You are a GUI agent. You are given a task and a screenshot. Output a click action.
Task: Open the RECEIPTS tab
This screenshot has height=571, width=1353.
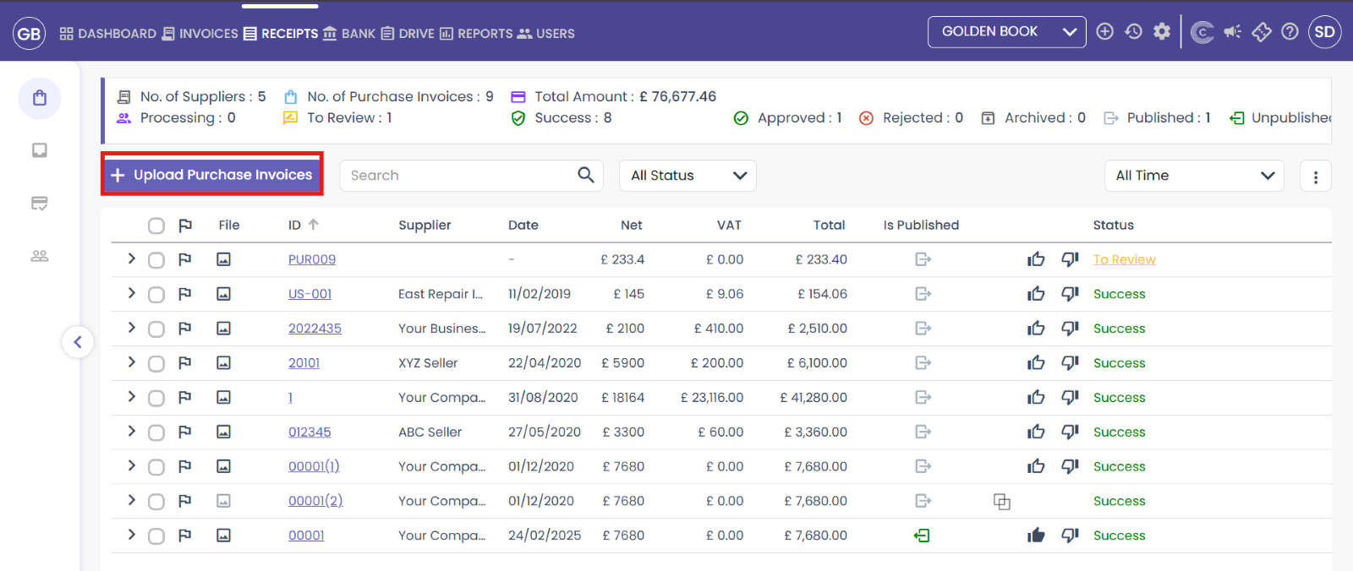281,34
